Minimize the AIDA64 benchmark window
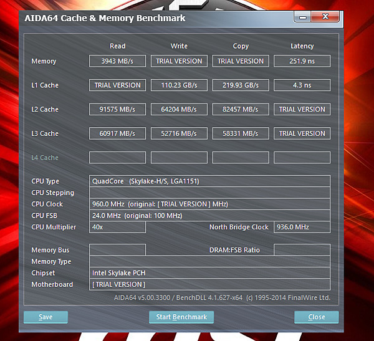The image size is (374, 341). (303, 17)
